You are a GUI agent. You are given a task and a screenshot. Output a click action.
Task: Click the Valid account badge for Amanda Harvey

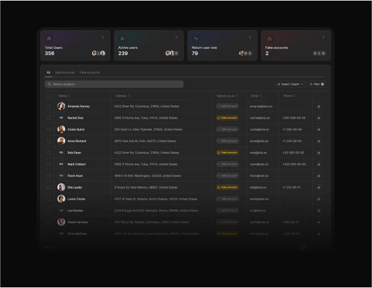point(227,106)
